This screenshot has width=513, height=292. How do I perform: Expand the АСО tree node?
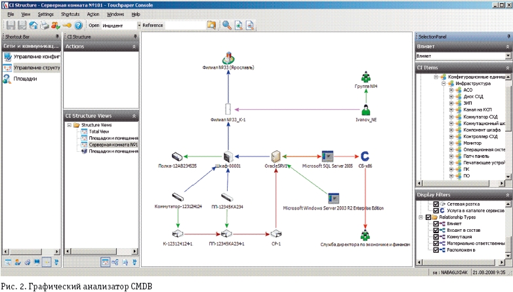(451, 90)
